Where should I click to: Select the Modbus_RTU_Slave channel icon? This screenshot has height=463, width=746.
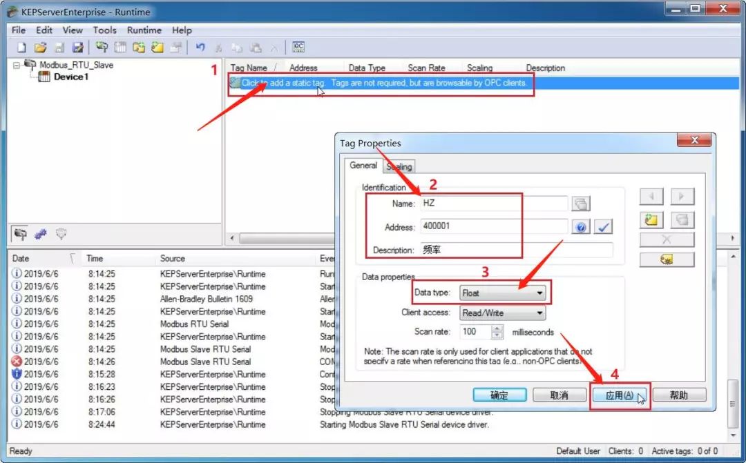pos(30,64)
